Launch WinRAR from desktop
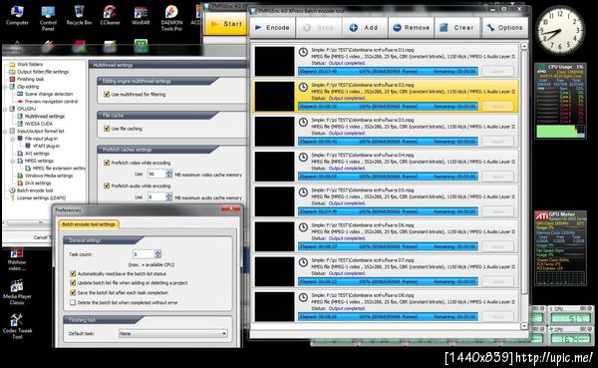The width and height of the screenshot is (598, 368). click(141, 15)
